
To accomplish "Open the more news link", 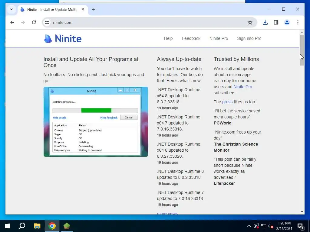I will point(167,213).
